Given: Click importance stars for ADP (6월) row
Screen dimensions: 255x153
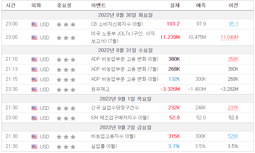Looking at the screenshot, I should (x=66, y=60).
